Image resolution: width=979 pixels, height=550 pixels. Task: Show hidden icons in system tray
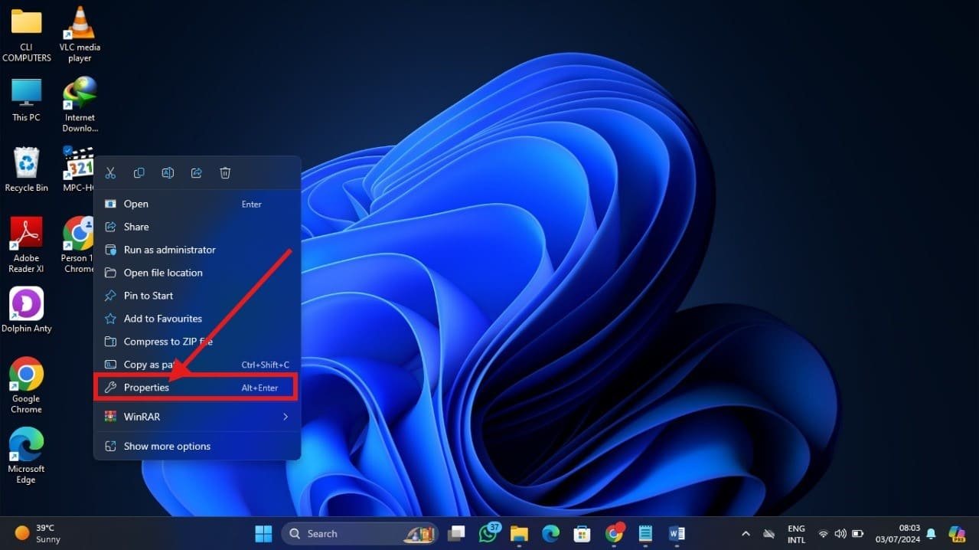coord(746,534)
